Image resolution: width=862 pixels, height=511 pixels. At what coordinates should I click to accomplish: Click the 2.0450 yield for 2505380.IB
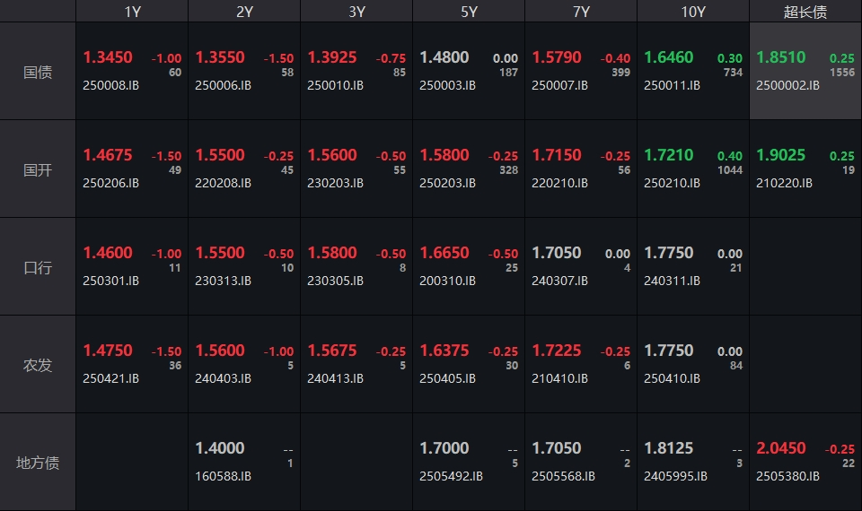781,448
